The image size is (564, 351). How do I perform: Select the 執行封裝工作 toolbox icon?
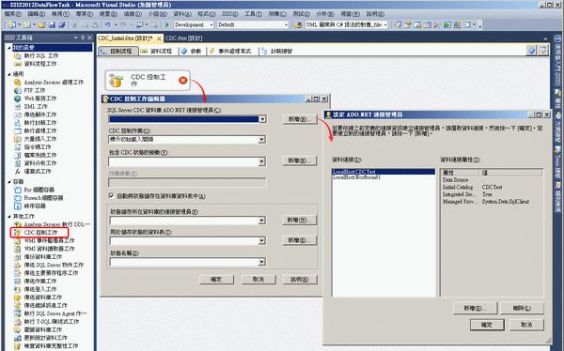click(x=17, y=123)
